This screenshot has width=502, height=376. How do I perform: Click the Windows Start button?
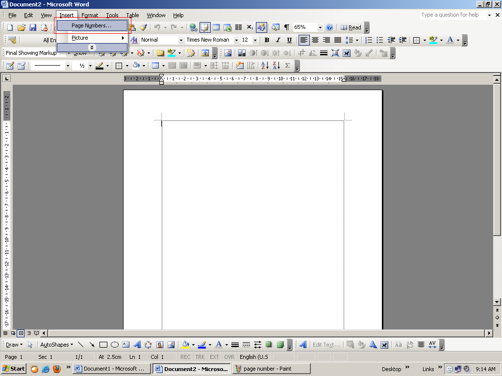pos(13,369)
